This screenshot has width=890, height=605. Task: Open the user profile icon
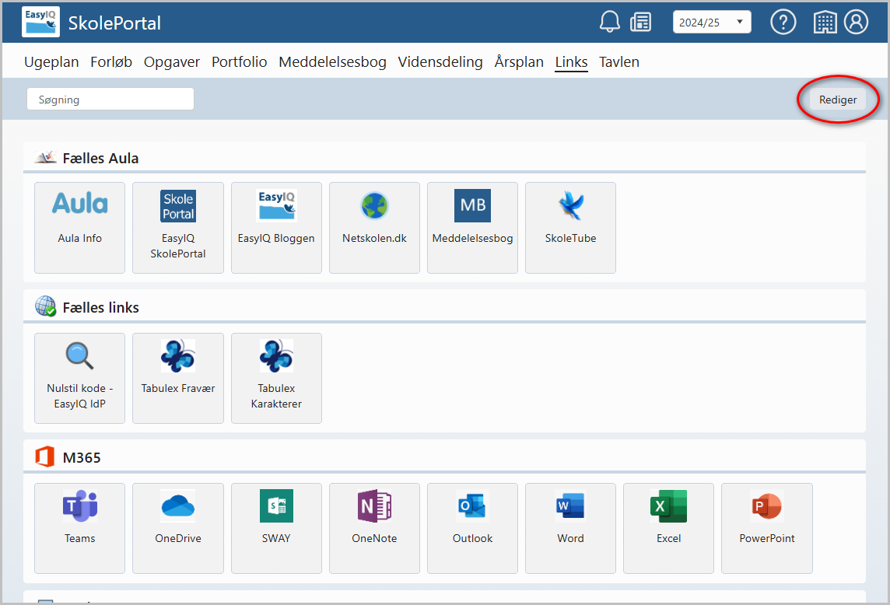[856, 22]
